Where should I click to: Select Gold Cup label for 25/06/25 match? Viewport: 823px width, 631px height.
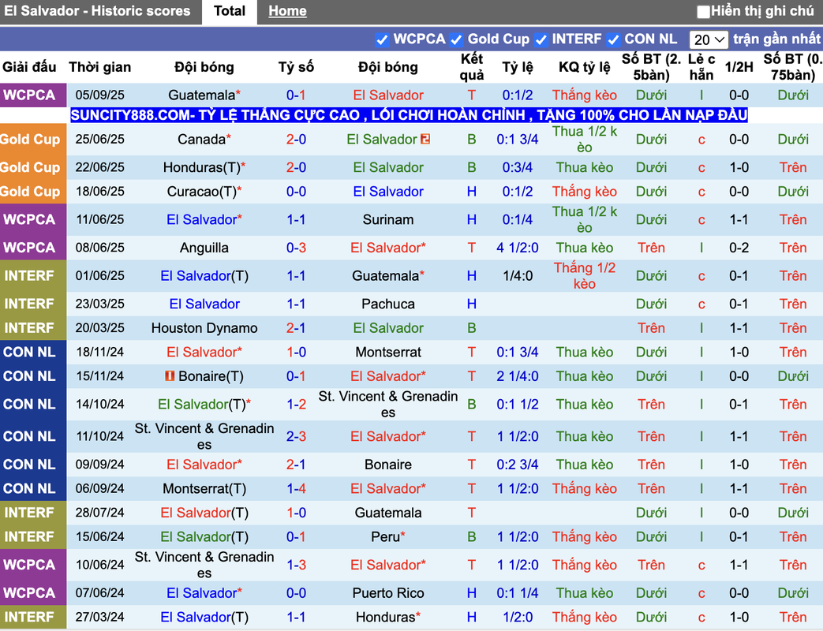33,140
